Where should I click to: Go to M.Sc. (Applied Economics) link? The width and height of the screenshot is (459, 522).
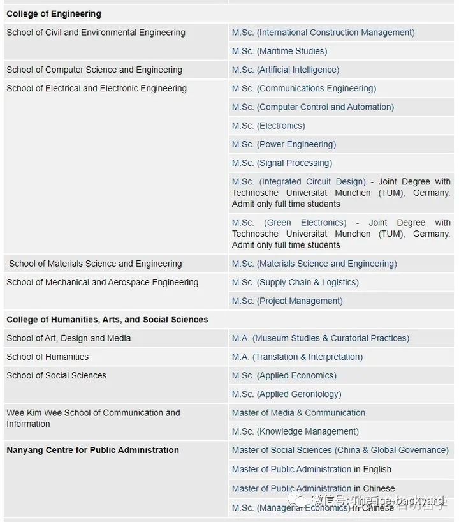(x=284, y=375)
